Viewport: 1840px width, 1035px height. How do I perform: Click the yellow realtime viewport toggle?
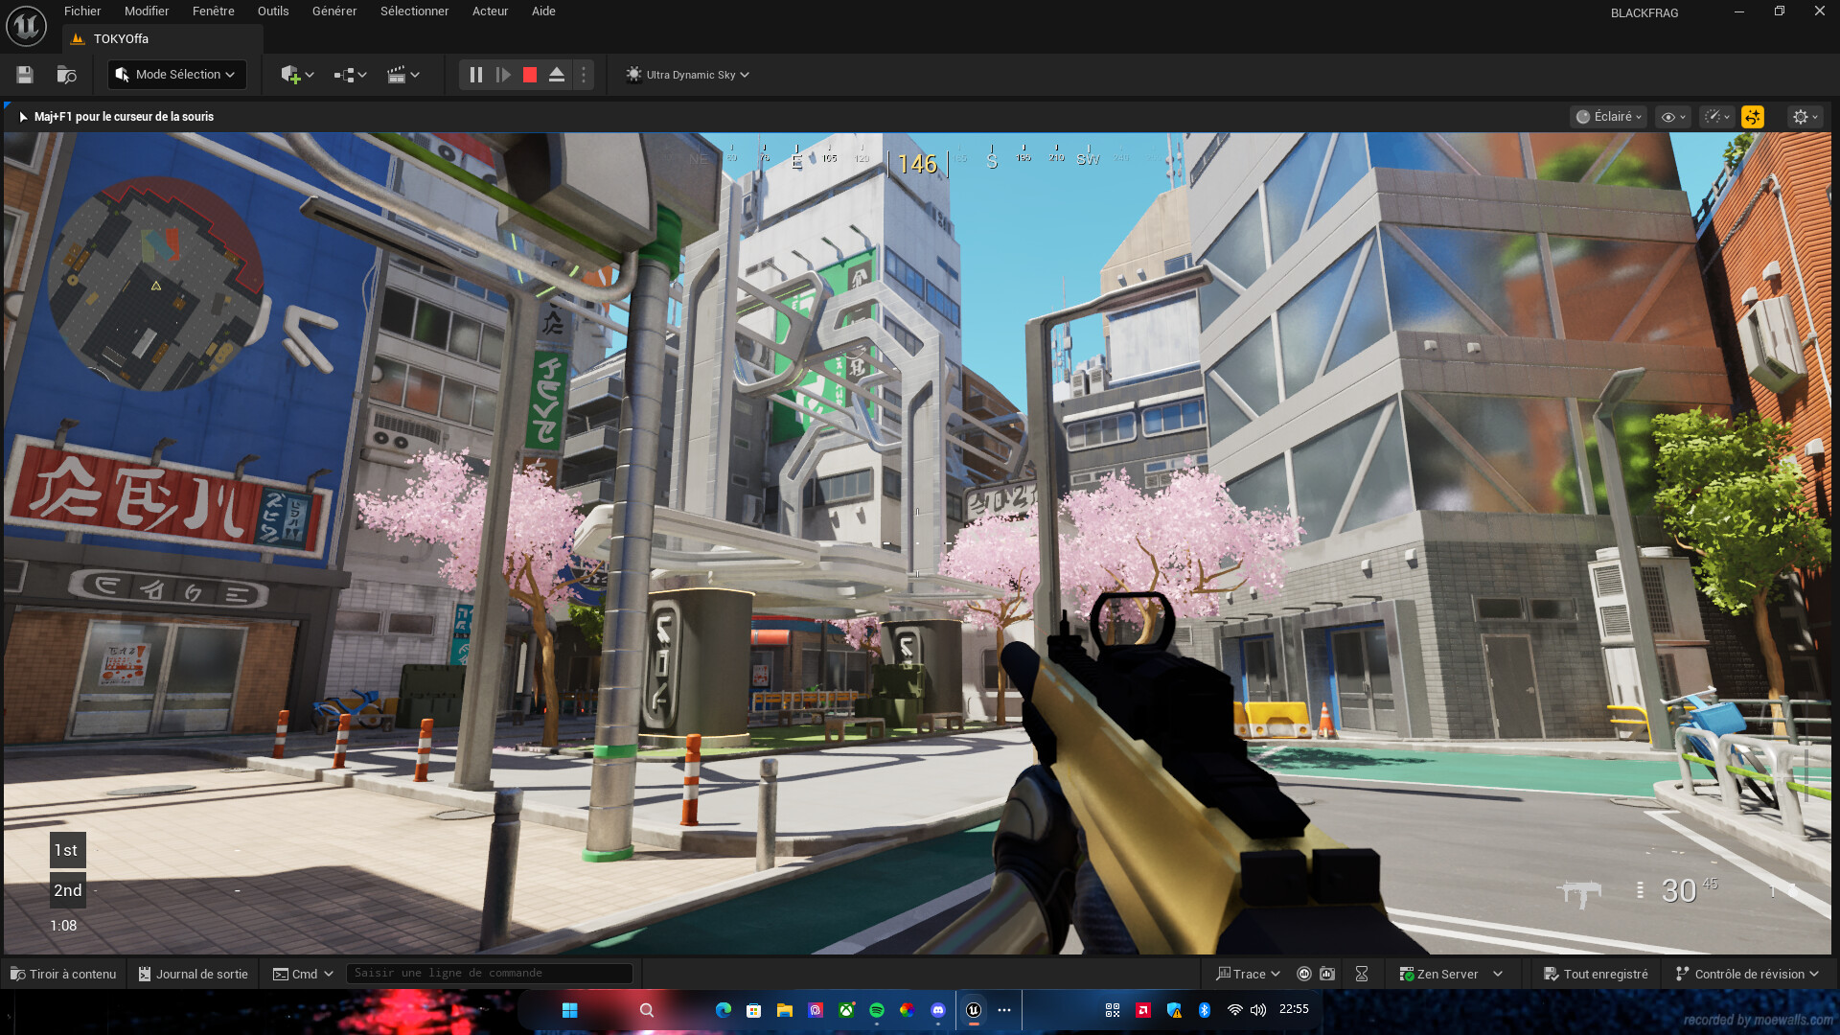click(x=1753, y=116)
